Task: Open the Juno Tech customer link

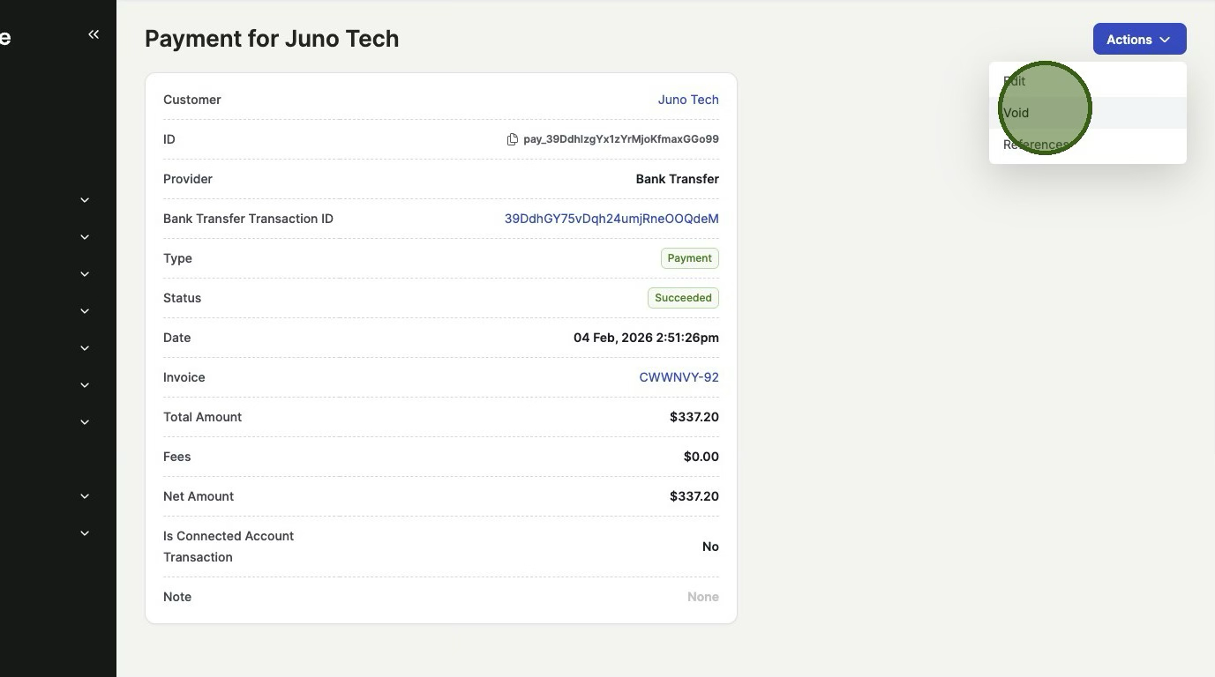Action: [x=687, y=100]
